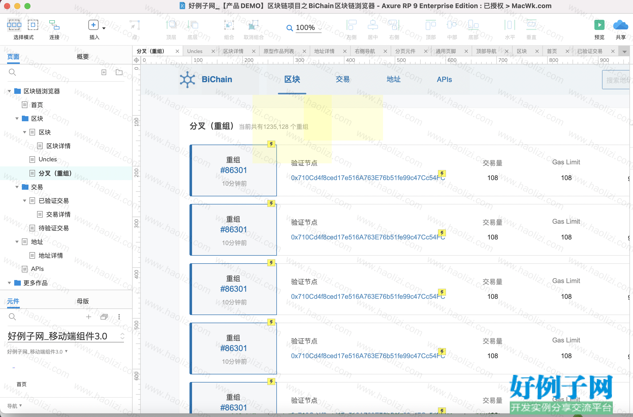Collapse the 地址 page node
The height and width of the screenshot is (417, 633).
(x=17, y=242)
